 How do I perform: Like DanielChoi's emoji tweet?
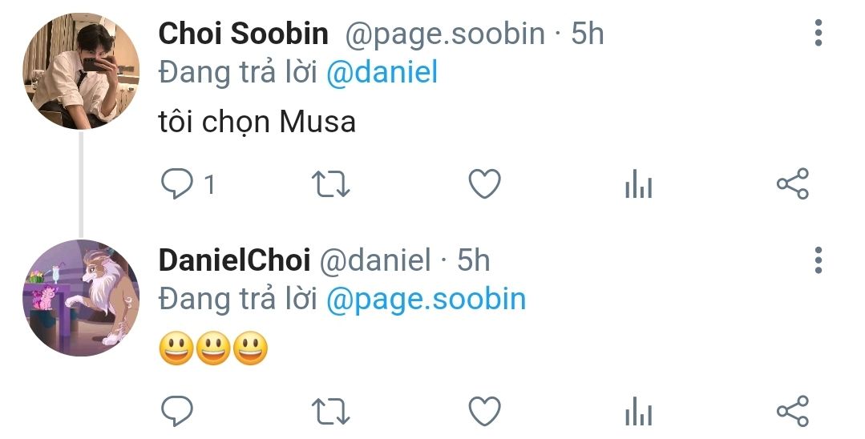coord(484,412)
